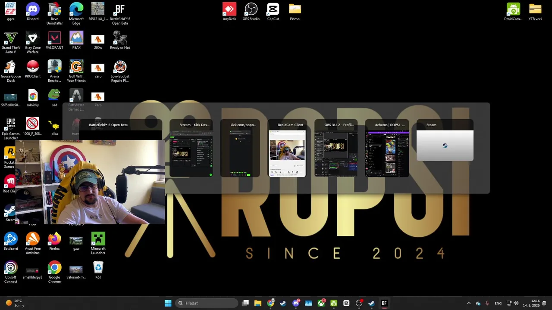Open Discord from the taskbar

tap(296, 303)
